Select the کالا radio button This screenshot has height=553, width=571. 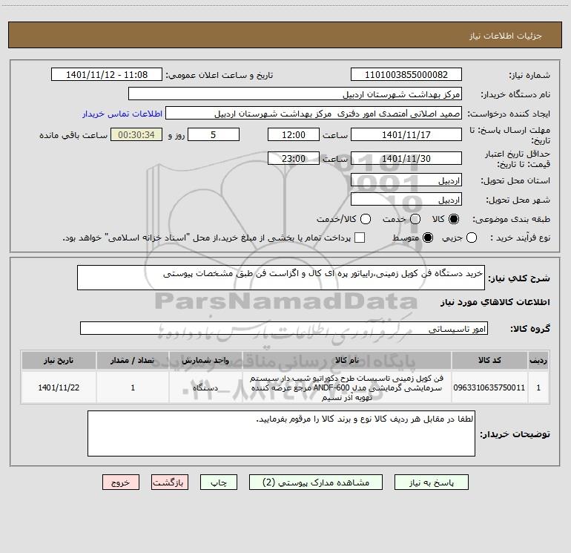[x=454, y=219]
